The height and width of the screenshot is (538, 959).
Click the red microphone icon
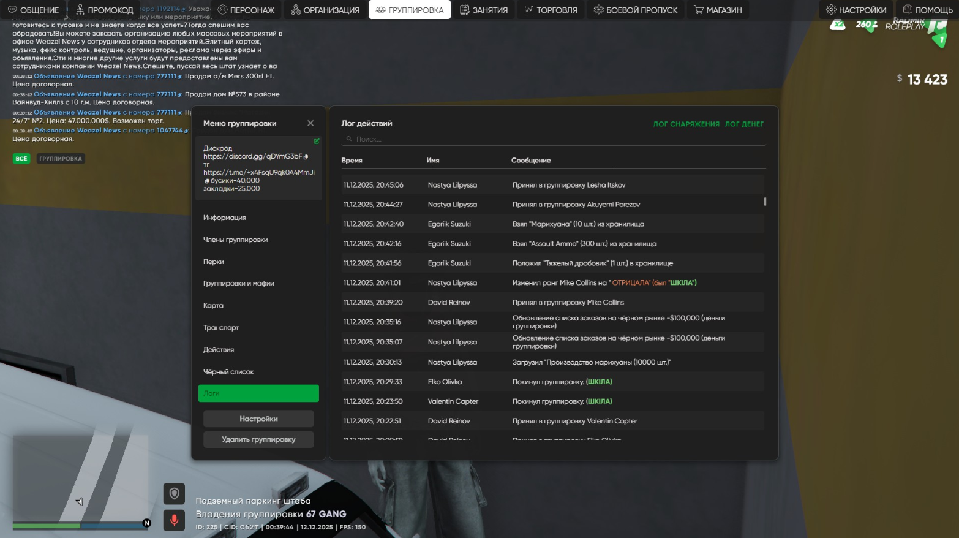pos(174,520)
